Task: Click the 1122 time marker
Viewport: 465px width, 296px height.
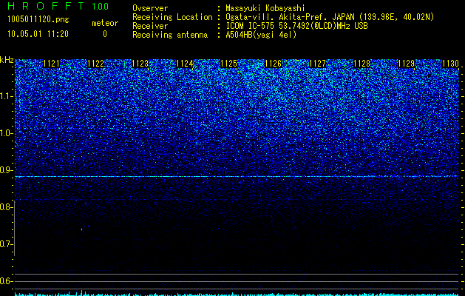Action: (x=96, y=64)
